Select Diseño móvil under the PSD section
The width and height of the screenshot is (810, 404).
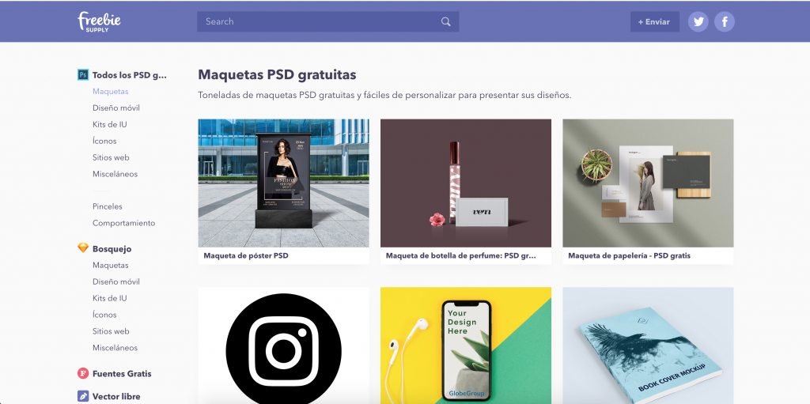tap(116, 108)
